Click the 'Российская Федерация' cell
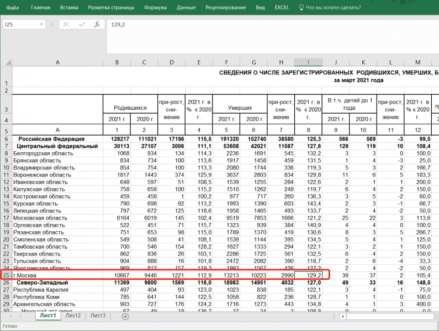 pos(57,139)
